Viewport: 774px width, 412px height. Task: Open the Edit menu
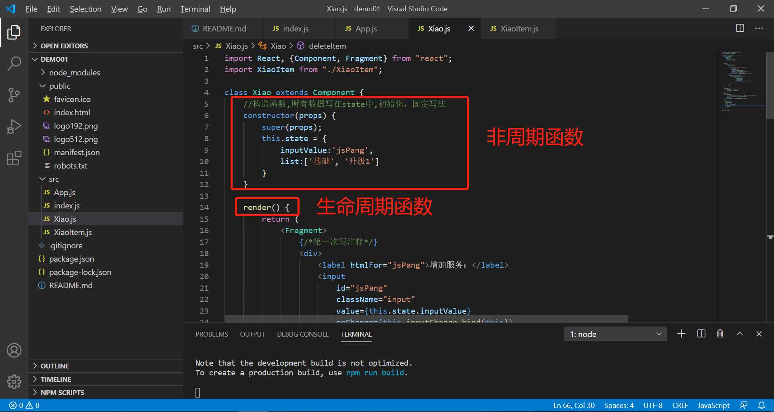(x=54, y=9)
